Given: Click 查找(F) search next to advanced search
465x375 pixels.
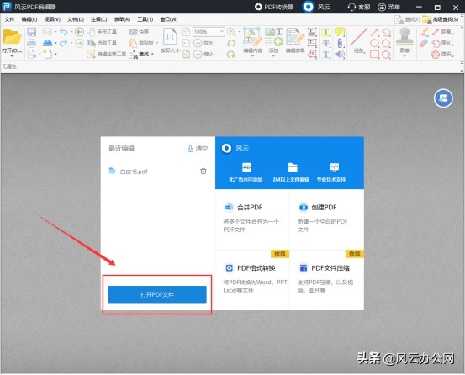Looking at the screenshot, I should (x=408, y=19).
